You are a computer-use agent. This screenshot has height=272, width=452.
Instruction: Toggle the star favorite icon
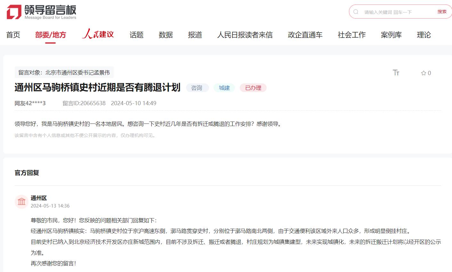pos(423,73)
